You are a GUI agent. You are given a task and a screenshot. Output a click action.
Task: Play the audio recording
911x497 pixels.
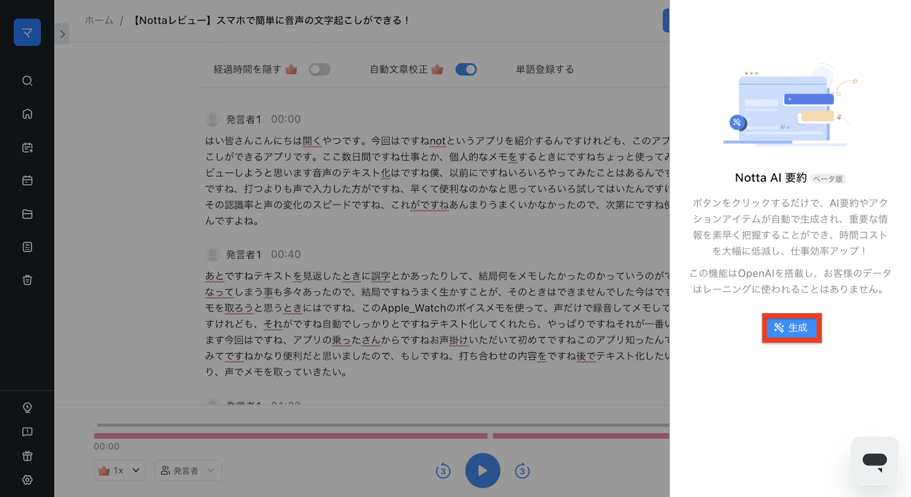482,471
